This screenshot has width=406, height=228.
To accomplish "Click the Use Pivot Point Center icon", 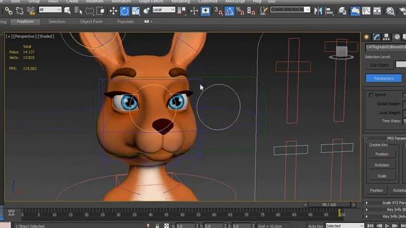I will (181, 11).
